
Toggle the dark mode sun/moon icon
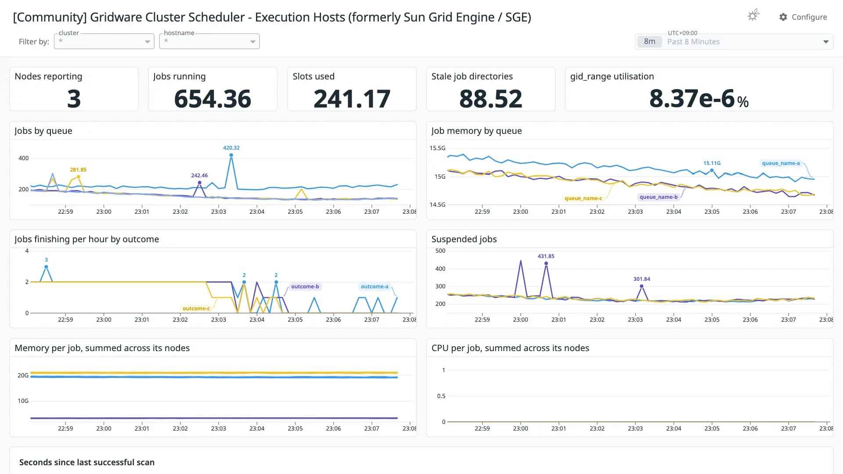753,16
